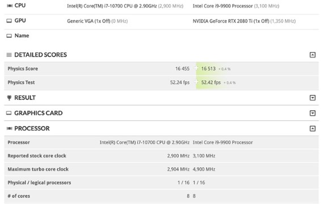The image size is (321, 205).
Task: Click the Result trophy icon
Action: (x=9, y=98)
